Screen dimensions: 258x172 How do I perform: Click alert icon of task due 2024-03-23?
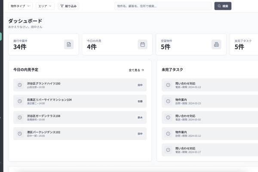168,101
